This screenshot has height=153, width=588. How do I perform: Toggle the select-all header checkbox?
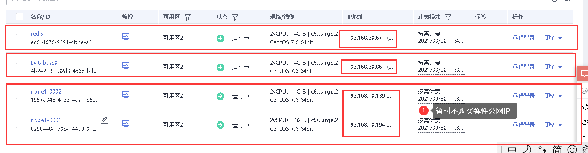point(20,17)
